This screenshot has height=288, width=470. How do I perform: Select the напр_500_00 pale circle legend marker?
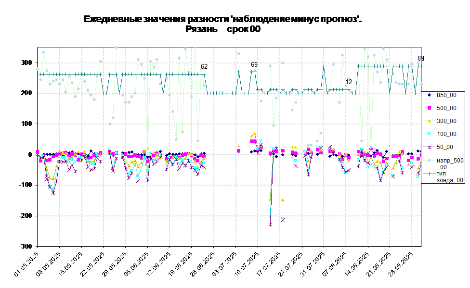point(429,160)
